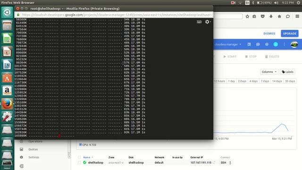Toggle the CPU series legend checkbox
This screenshot has width=302, height=170.
(80, 144)
